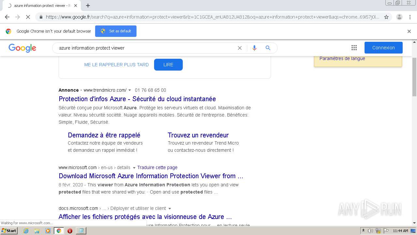Clear the search box with the X icon
417x235 pixels.
(240, 48)
